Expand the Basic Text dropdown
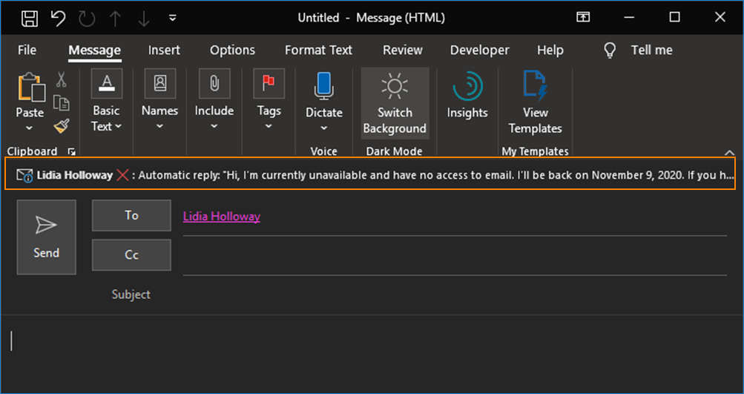Viewport: 744px width, 394px height. [x=106, y=126]
